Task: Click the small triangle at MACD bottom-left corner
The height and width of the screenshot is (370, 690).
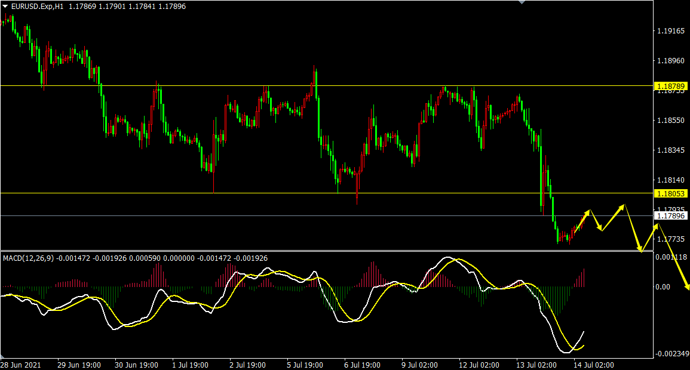Action: 2,356
